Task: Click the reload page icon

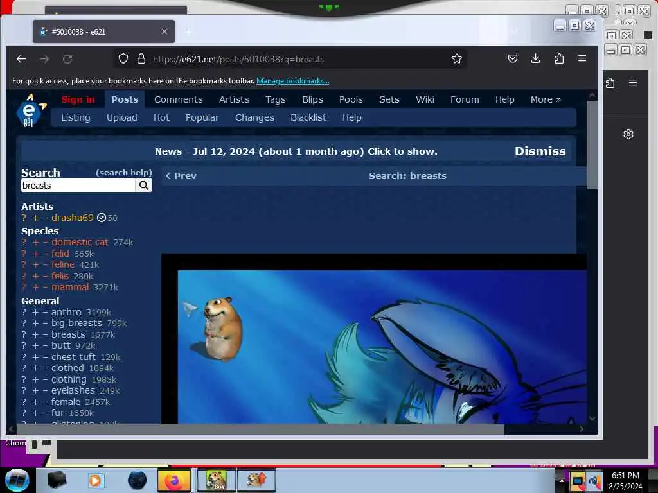Action: [x=67, y=59]
